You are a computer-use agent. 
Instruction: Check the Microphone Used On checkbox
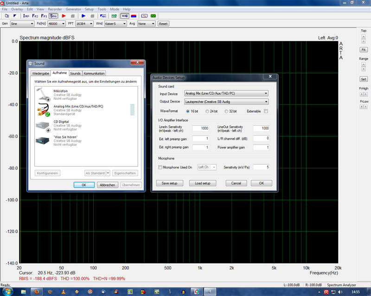point(160,167)
